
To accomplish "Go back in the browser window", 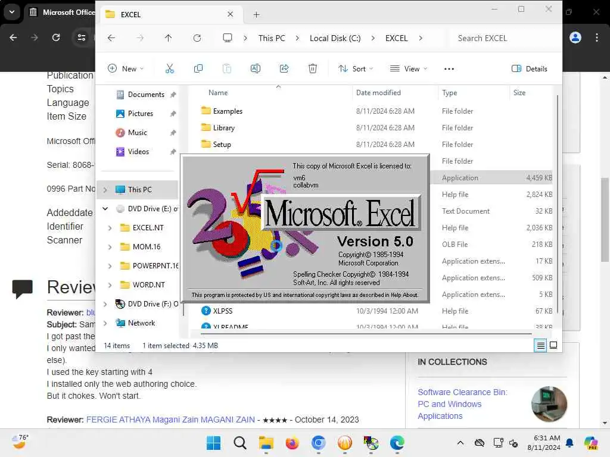I will [x=13, y=37].
